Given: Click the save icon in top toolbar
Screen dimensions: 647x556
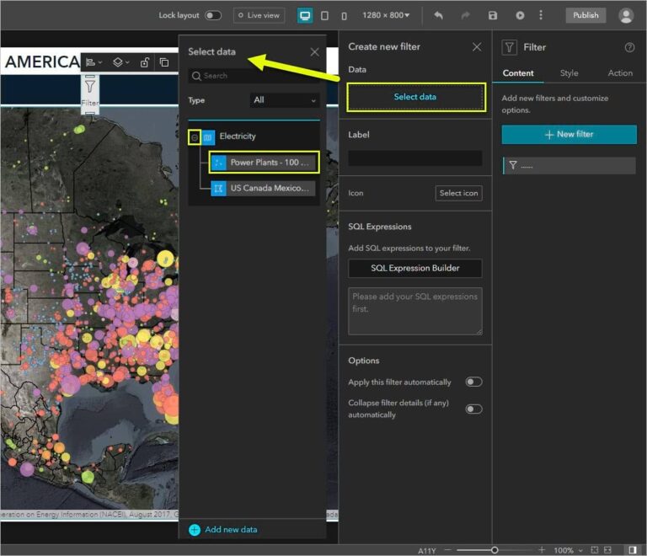Looking at the screenshot, I should point(493,15).
